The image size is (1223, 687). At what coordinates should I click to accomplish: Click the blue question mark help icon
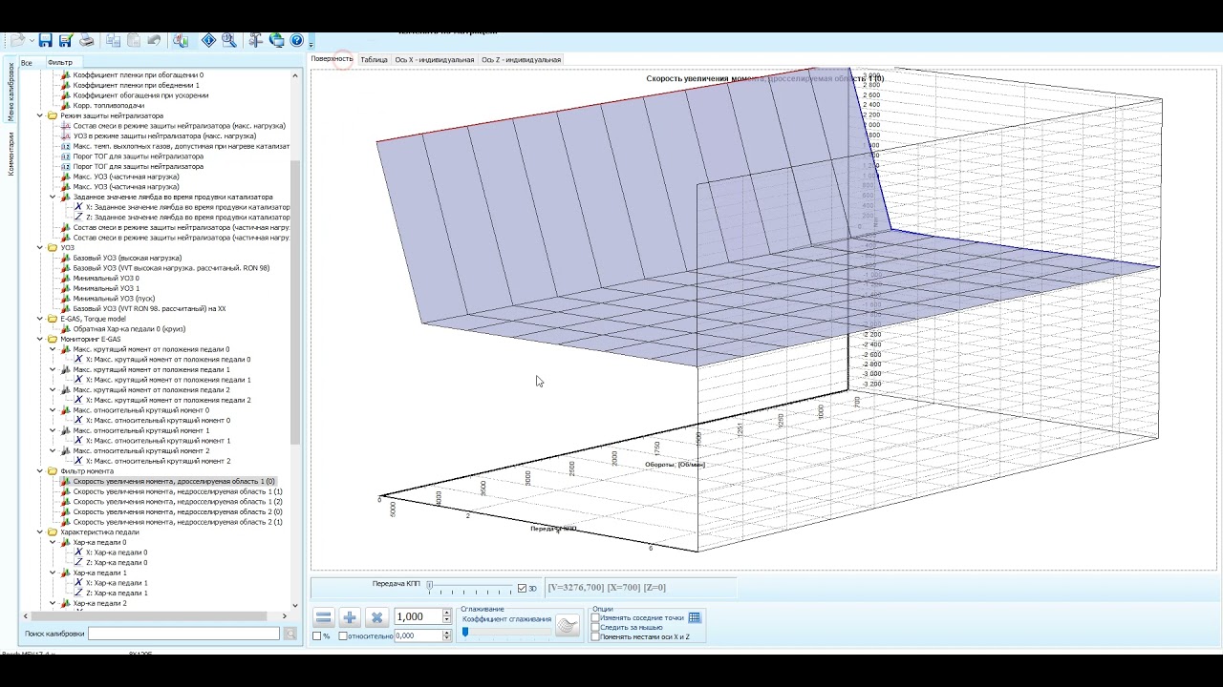tap(297, 40)
